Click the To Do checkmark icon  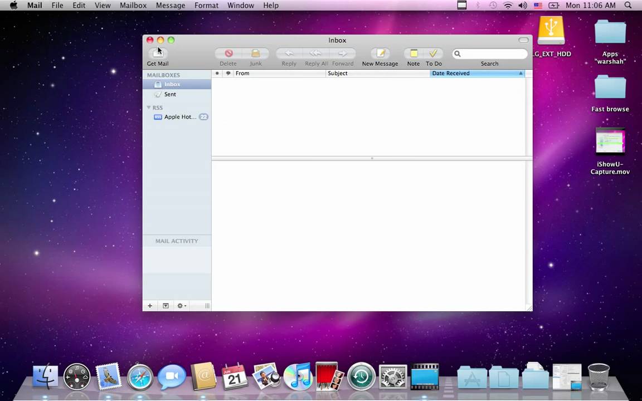(433, 53)
